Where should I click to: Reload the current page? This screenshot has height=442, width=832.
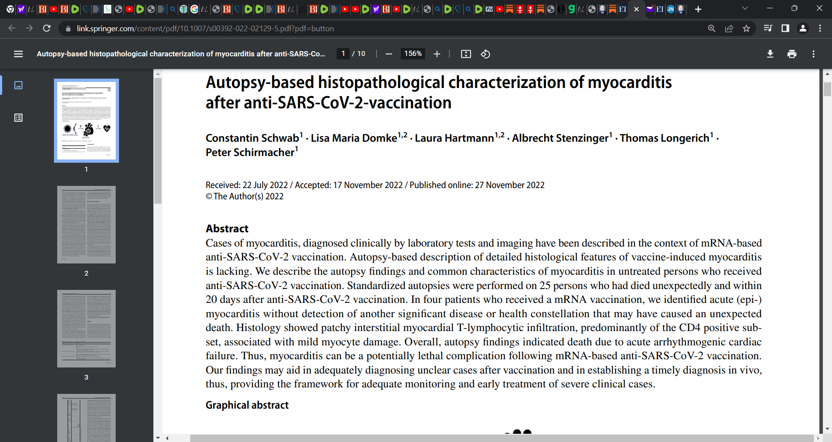[x=47, y=28]
